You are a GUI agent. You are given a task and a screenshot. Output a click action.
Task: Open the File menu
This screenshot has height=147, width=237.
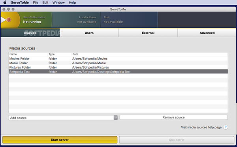(36, 3)
